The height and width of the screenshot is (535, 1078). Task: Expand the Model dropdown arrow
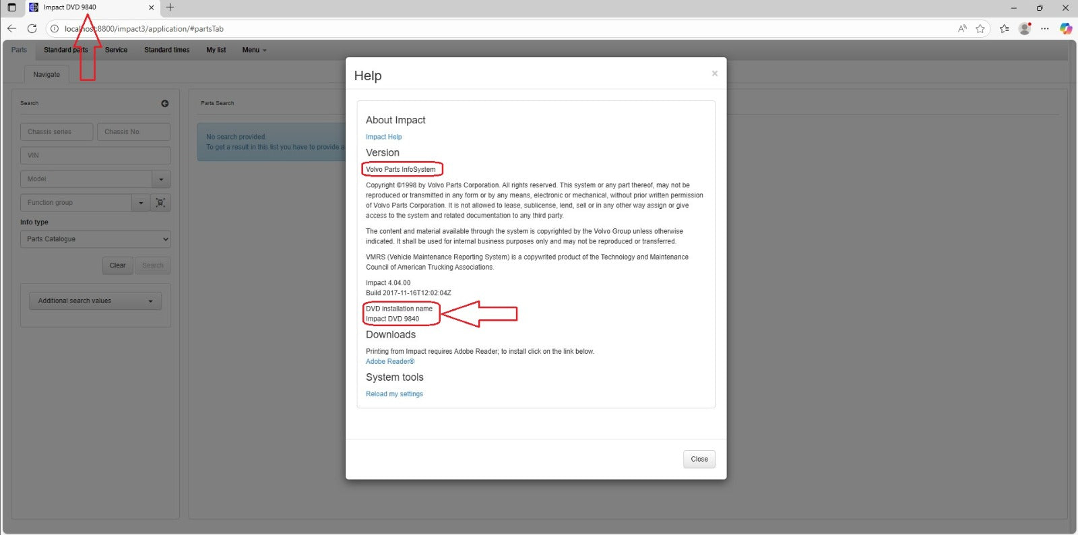tap(161, 179)
